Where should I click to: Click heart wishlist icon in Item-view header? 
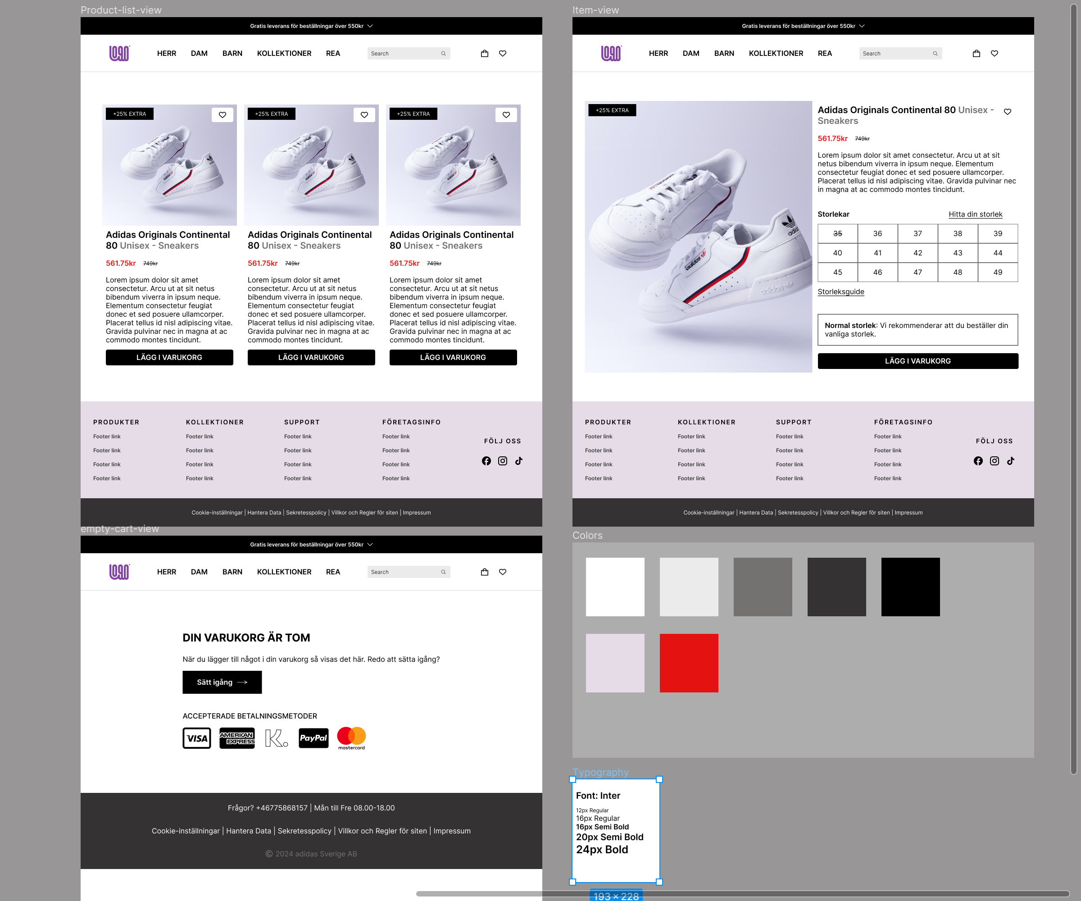tap(995, 53)
